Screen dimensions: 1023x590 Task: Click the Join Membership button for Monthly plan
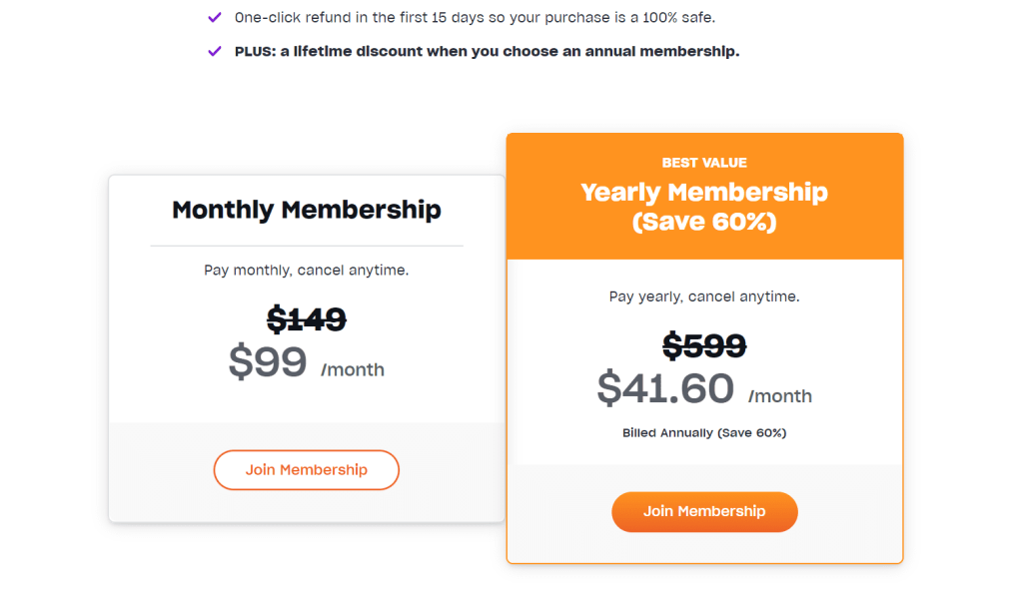coord(306,470)
